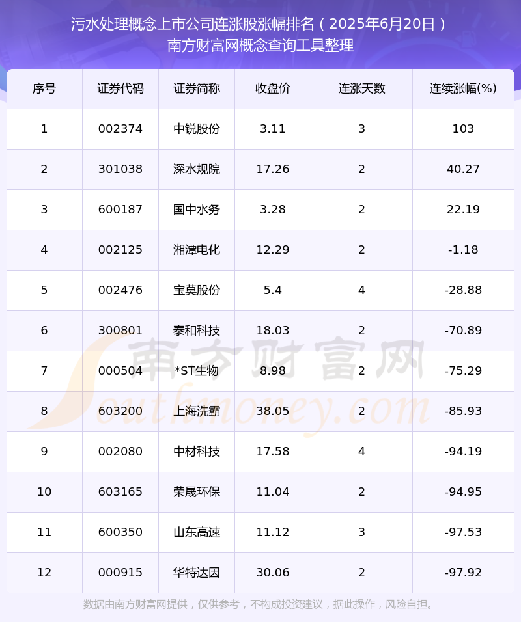The height and width of the screenshot is (622, 521).
Task: Select stock code 603165
Action: pyautogui.click(x=120, y=492)
